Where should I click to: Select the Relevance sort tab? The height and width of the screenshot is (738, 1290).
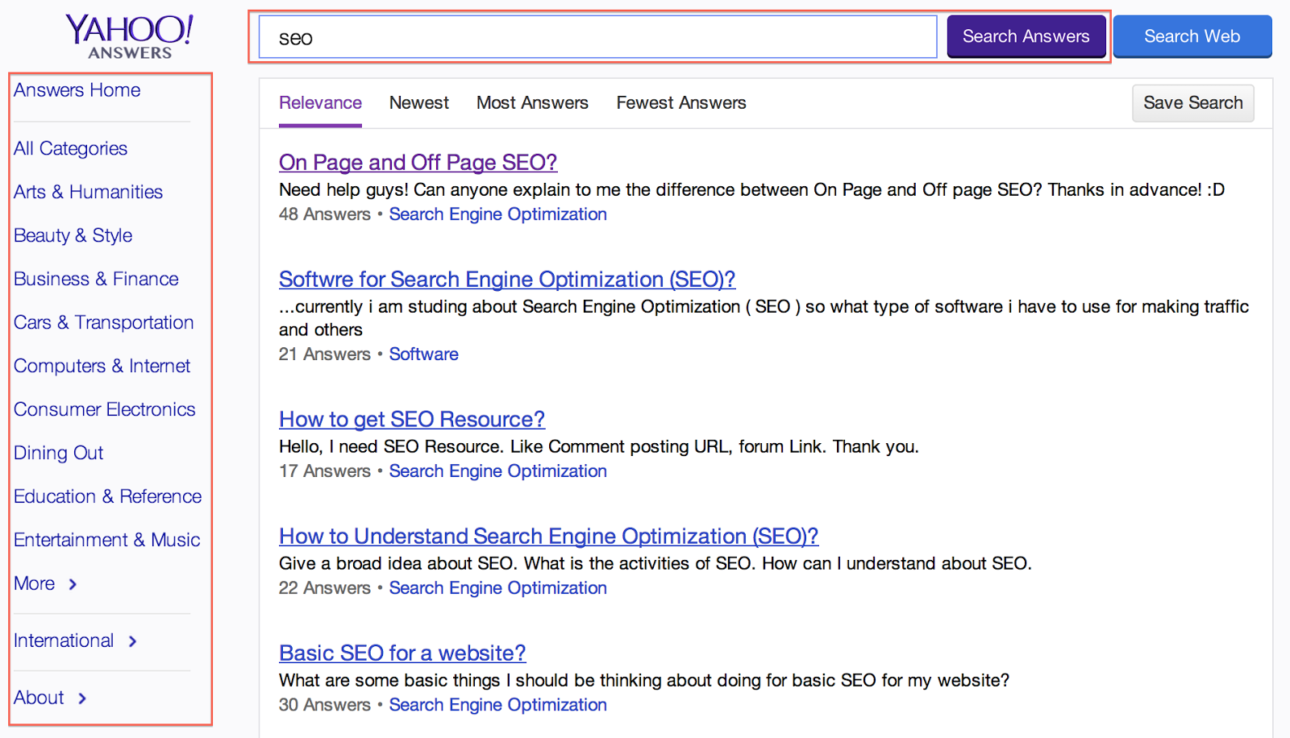pyautogui.click(x=320, y=103)
